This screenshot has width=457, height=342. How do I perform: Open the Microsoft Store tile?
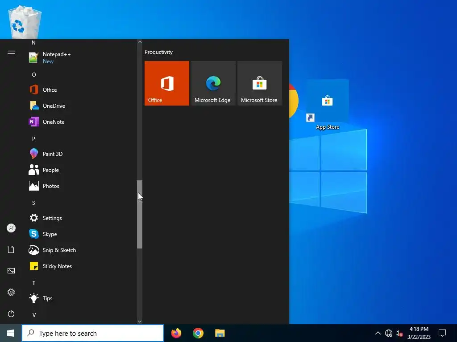tap(260, 83)
